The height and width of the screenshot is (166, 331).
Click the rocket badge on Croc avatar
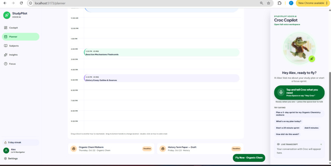coord(312,59)
